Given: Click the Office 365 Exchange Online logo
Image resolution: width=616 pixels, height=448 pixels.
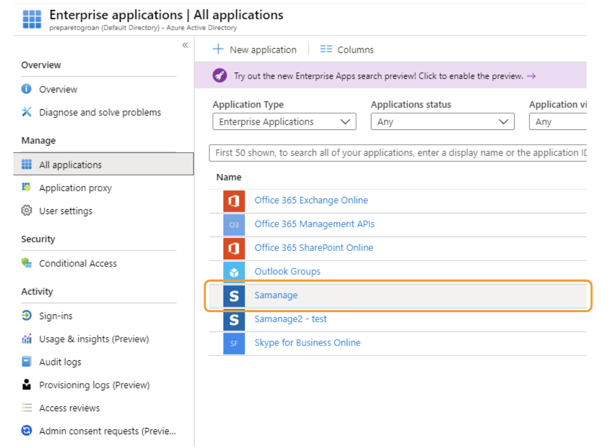Looking at the screenshot, I should tap(234, 201).
